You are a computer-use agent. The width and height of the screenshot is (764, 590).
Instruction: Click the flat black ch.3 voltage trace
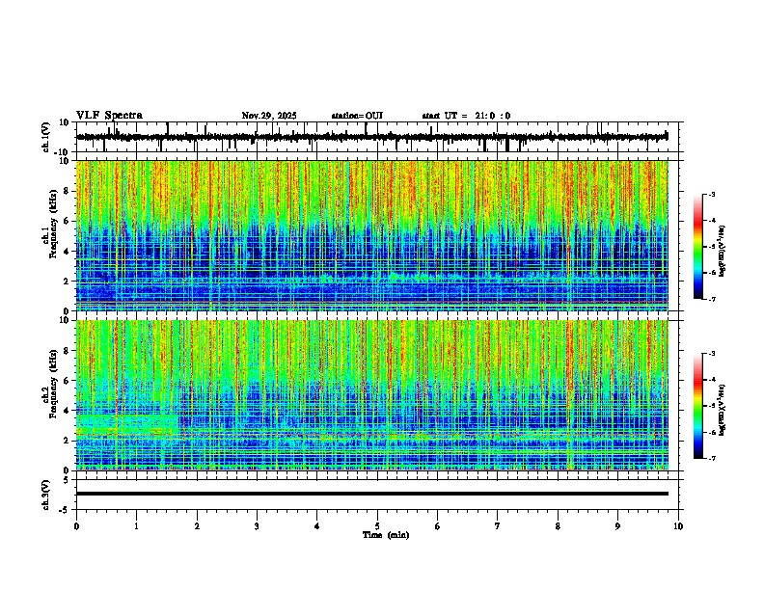tap(372, 494)
